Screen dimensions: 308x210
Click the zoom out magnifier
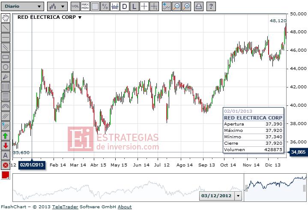click(176, 6)
